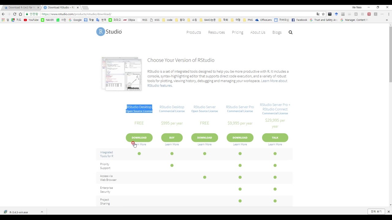392x220 pixels.
Task: Click the RStudio logo
Action: tap(109, 32)
